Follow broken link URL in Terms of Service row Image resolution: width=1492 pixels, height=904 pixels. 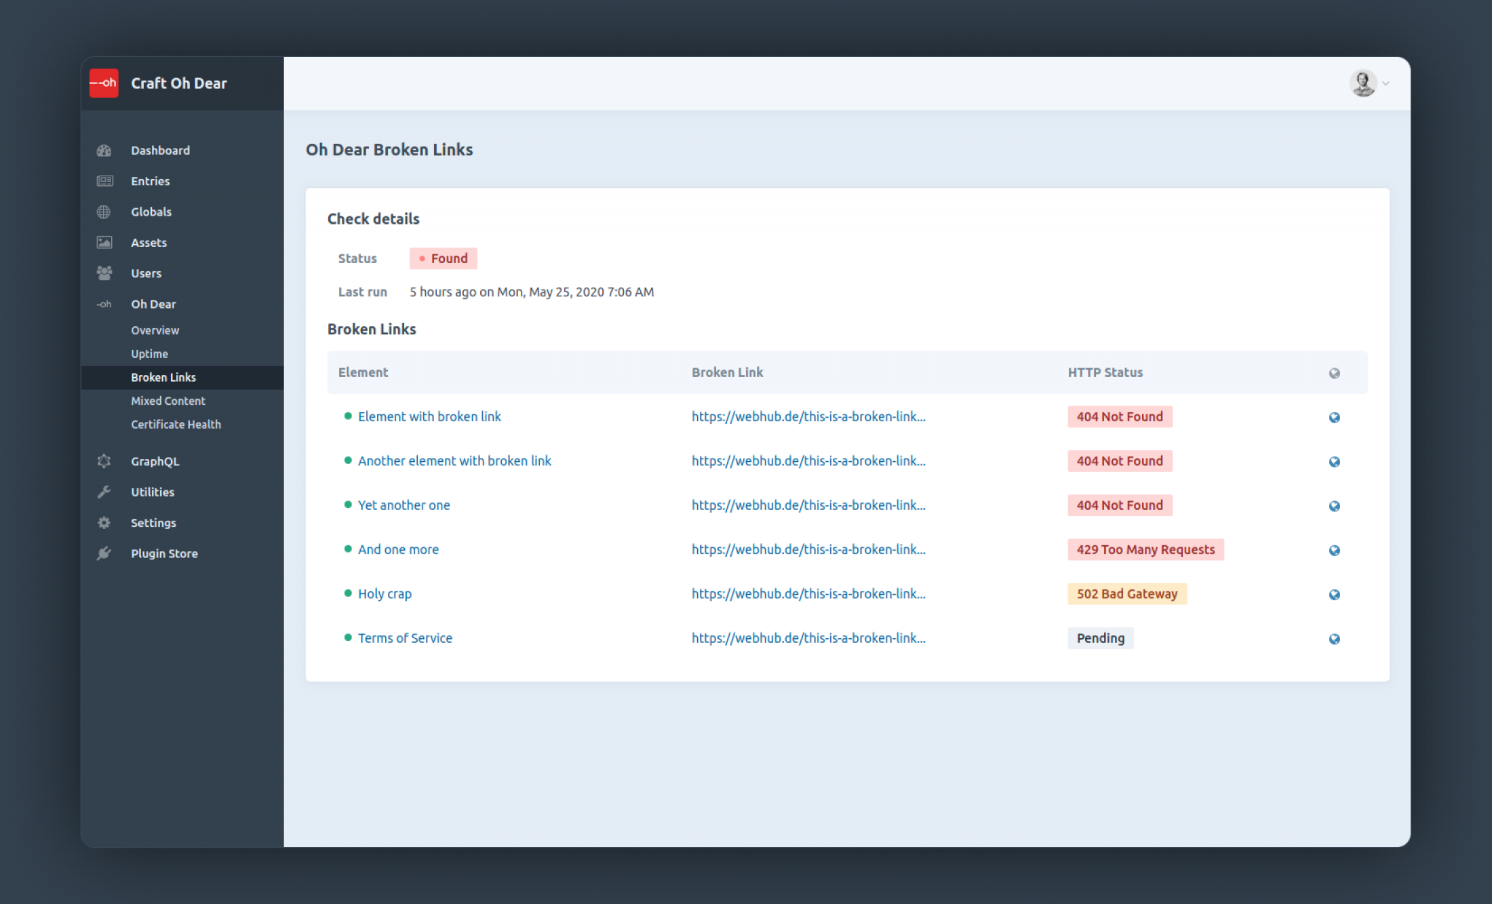[x=808, y=638]
